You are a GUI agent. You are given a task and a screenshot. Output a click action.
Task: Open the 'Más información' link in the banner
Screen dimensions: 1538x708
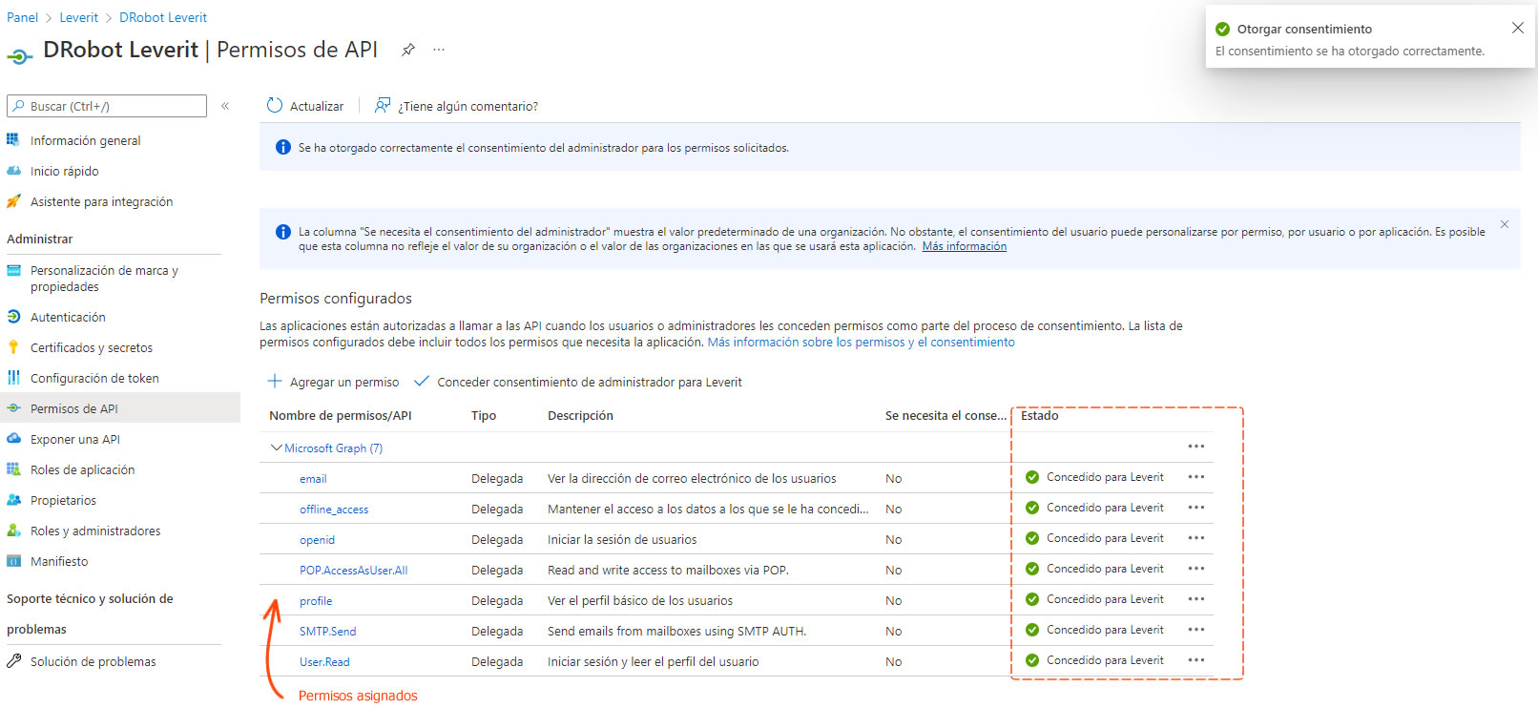click(964, 246)
